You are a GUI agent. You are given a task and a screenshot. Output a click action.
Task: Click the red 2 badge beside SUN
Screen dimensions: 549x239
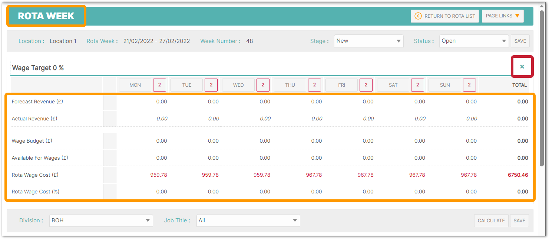click(469, 85)
